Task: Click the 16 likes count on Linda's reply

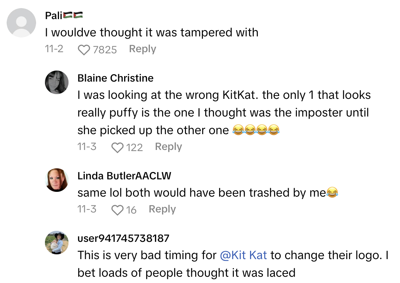Action: coord(131,210)
